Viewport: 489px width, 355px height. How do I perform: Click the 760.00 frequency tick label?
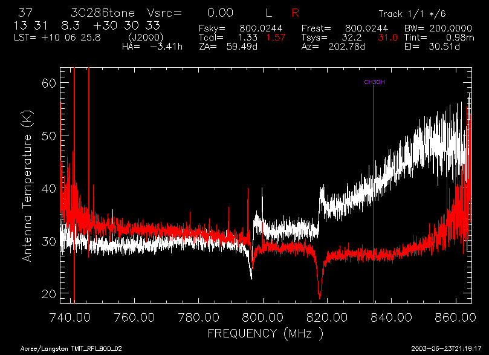tap(134, 318)
